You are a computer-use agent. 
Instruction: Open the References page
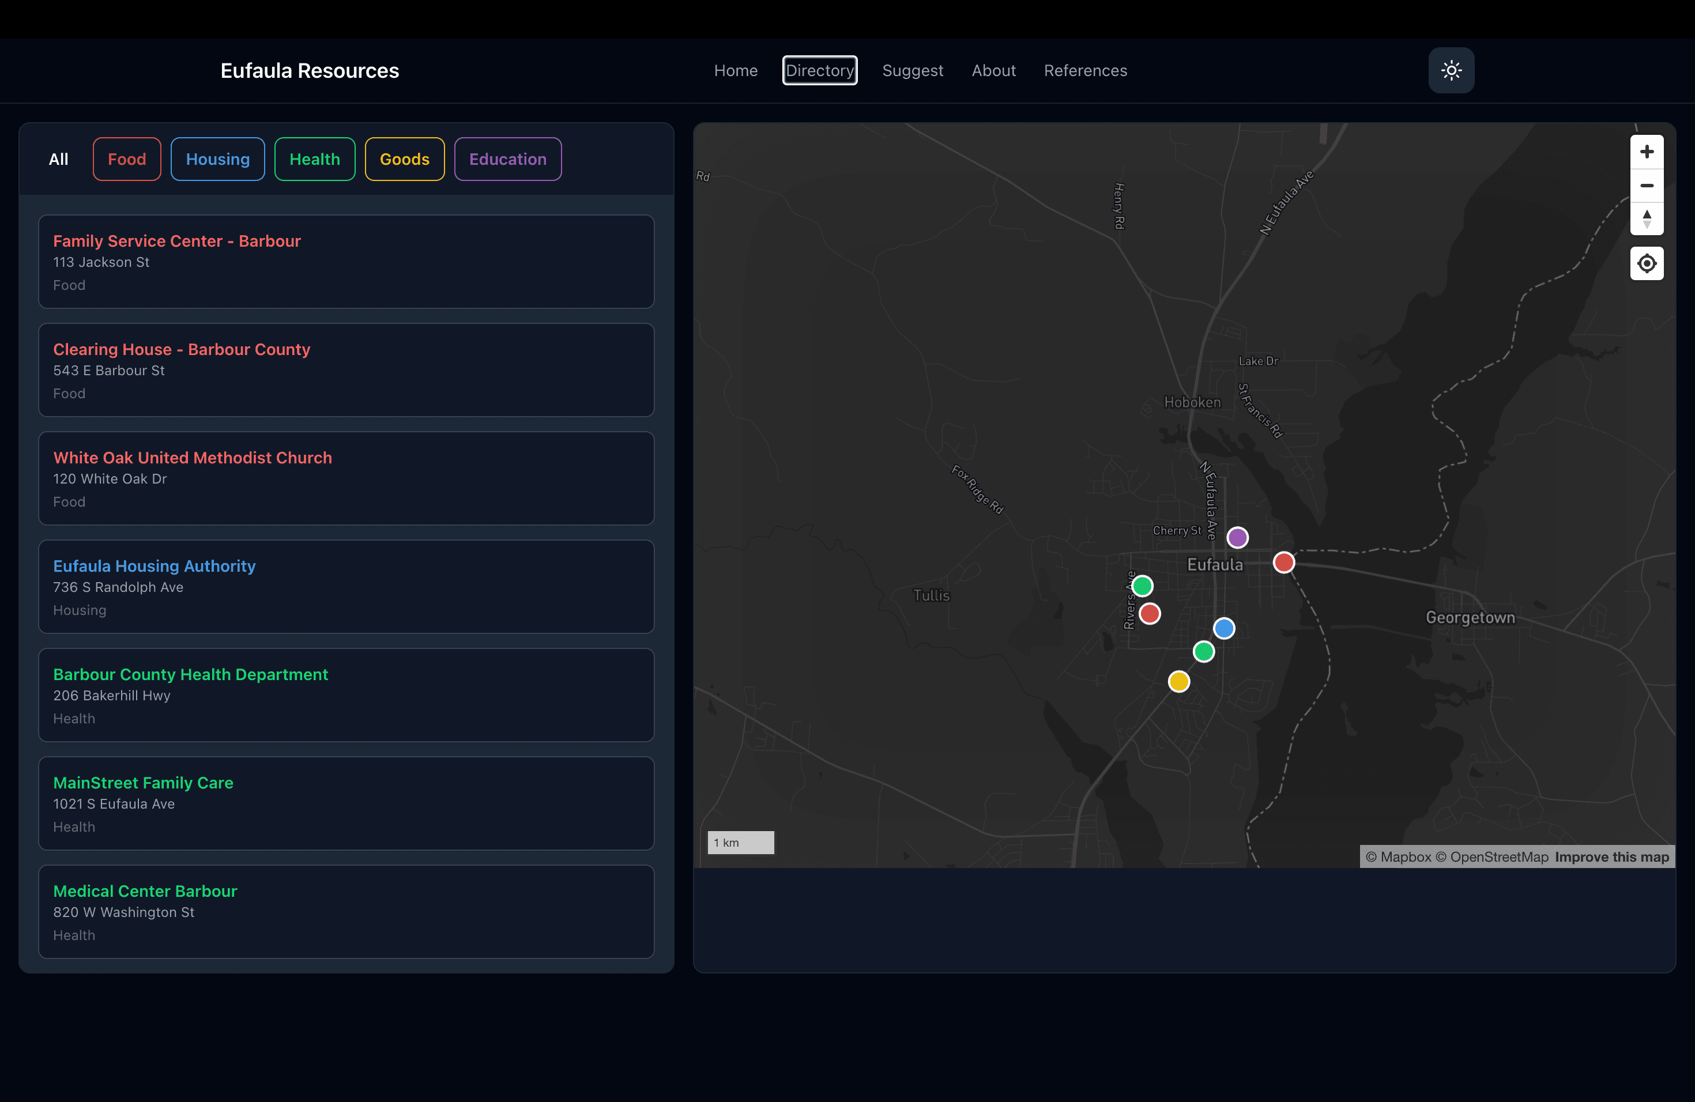pyautogui.click(x=1086, y=70)
